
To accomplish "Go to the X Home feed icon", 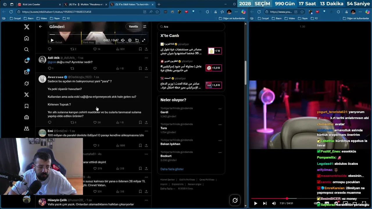I will [26, 38].
